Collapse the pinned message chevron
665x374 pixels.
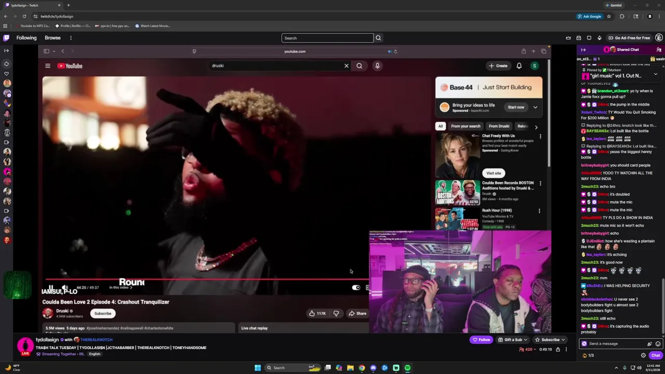[x=656, y=74]
